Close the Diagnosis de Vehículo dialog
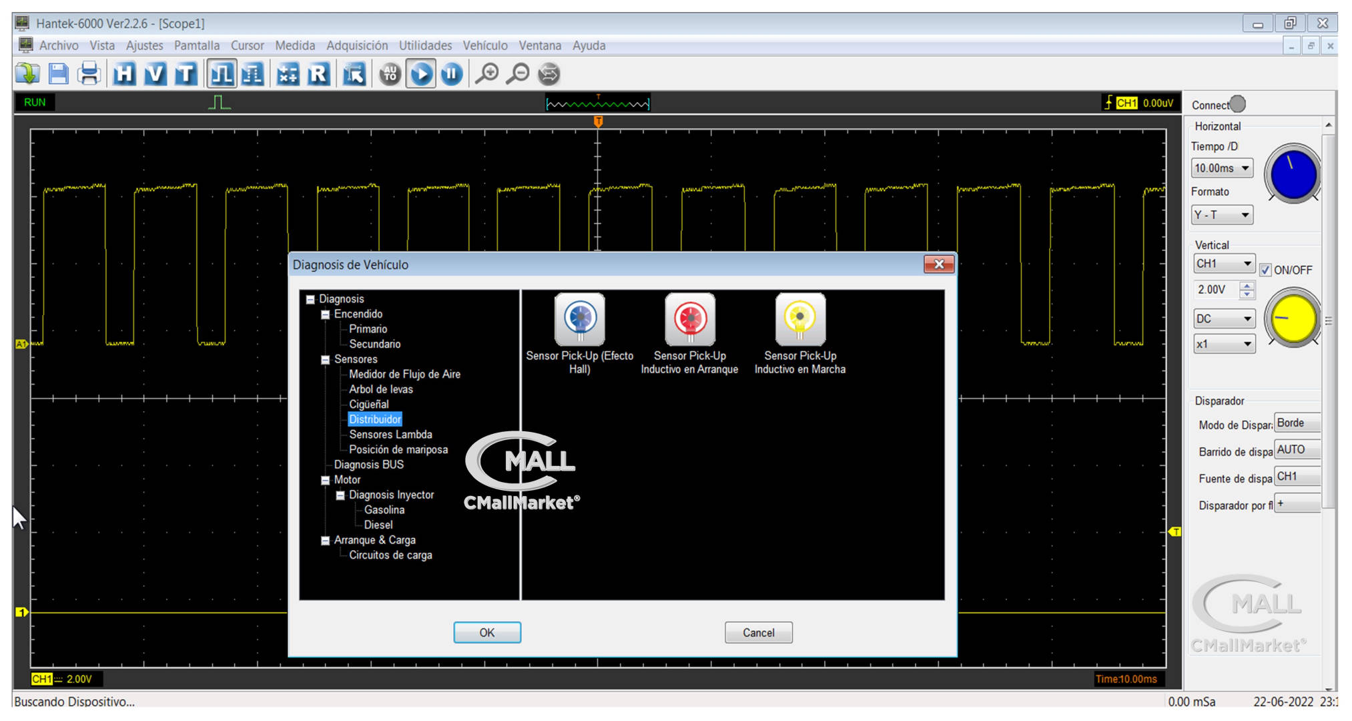 [939, 264]
